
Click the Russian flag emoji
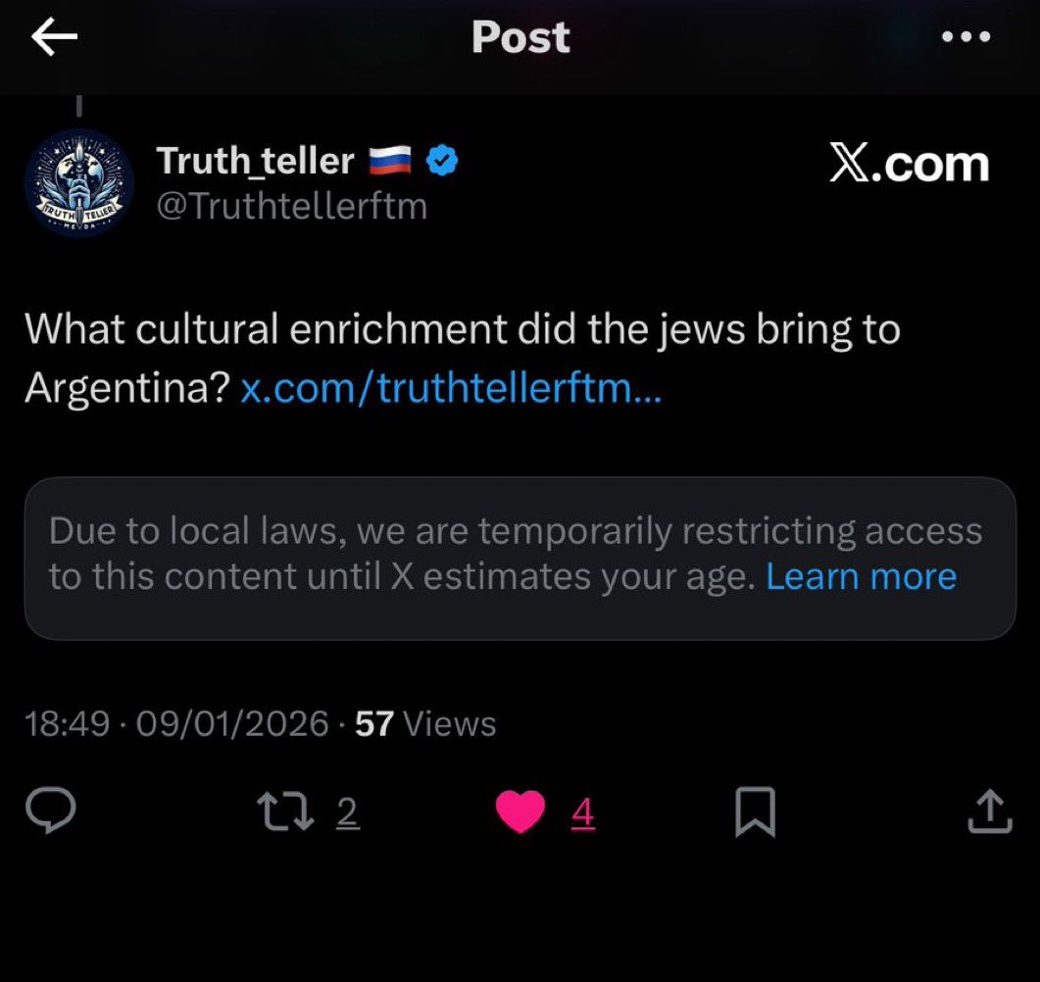pyautogui.click(x=390, y=161)
